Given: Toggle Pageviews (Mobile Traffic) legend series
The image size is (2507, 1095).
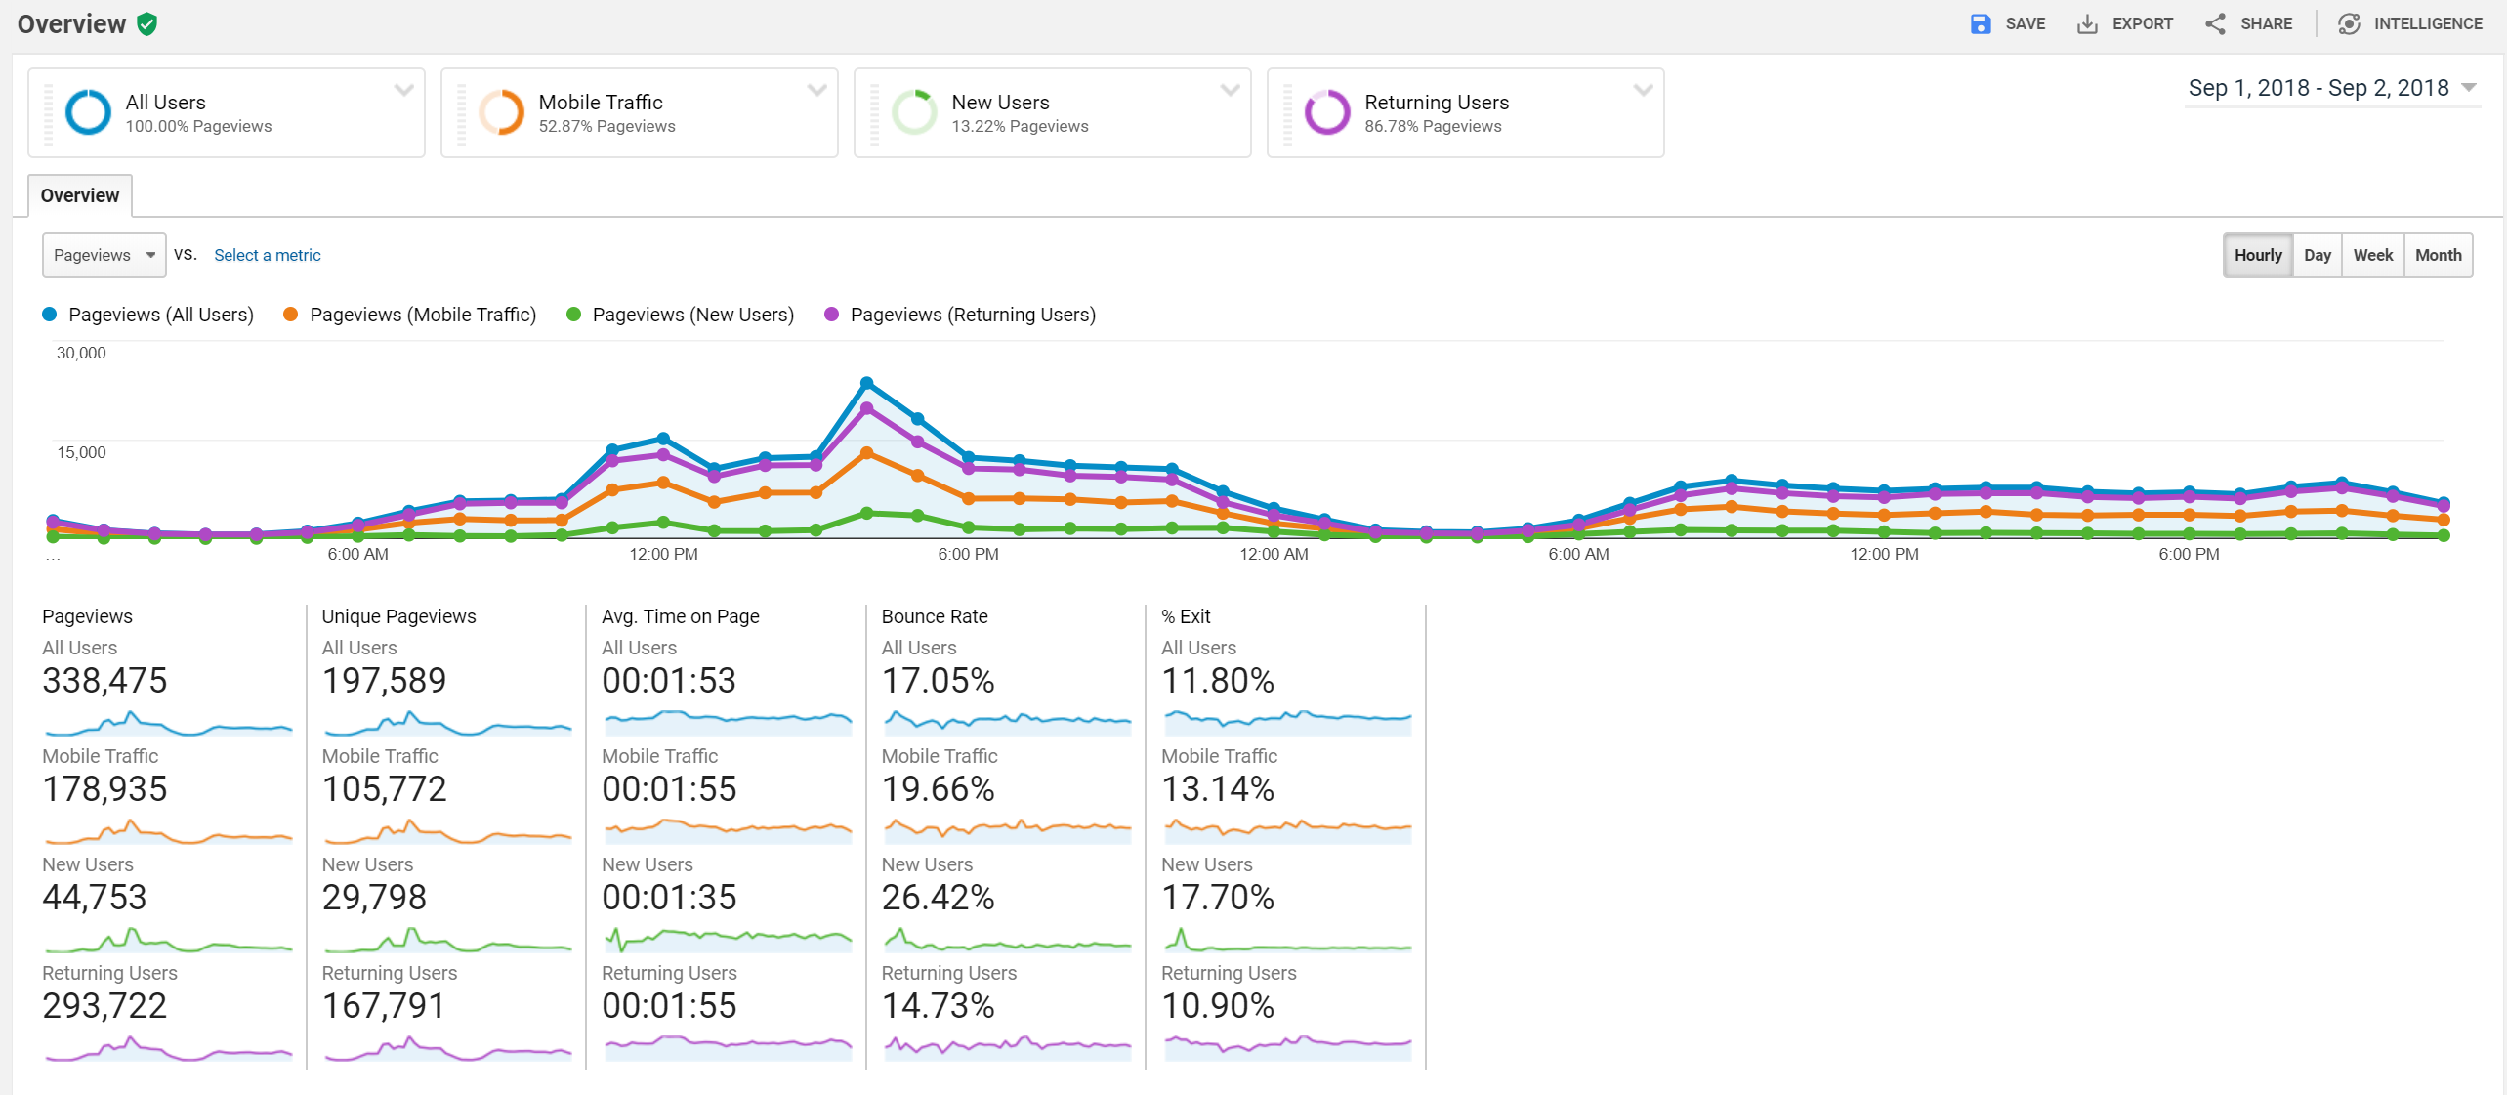Looking at the screenshot, I should tap(408, 315).
